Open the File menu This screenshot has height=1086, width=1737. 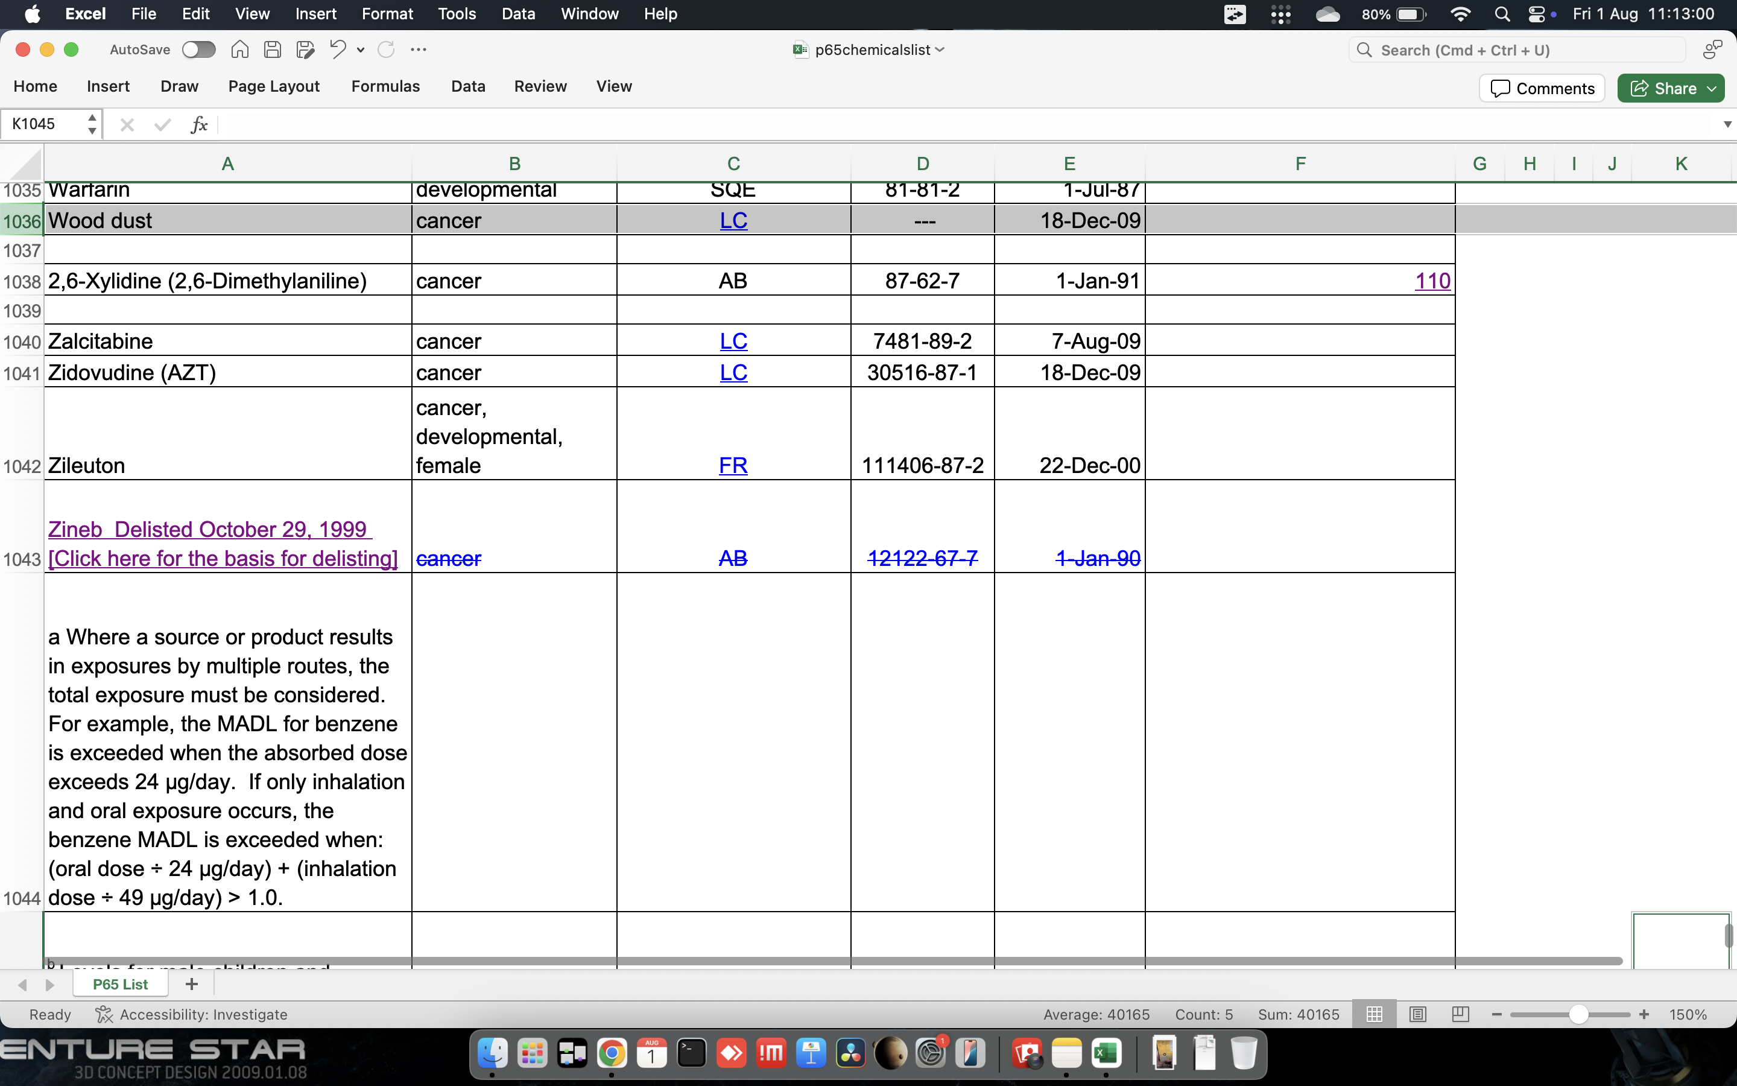click(144, 14)
